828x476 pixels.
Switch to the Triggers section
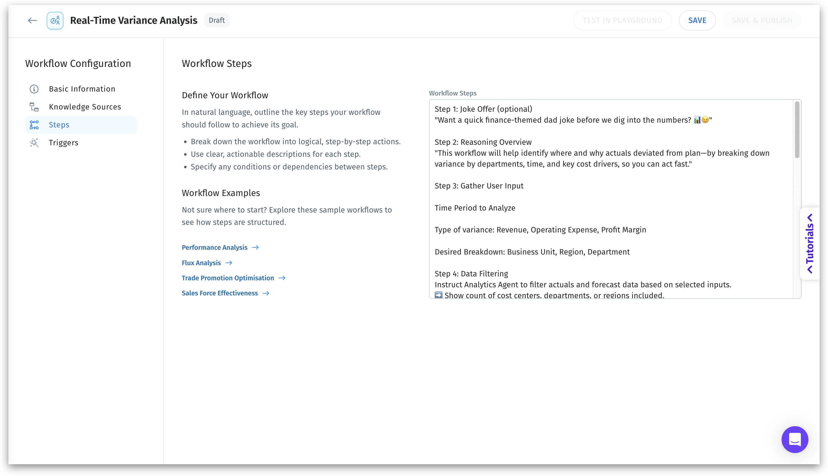(64, 143)
